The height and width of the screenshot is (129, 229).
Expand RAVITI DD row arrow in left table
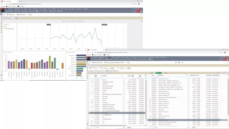pos(92,80)
